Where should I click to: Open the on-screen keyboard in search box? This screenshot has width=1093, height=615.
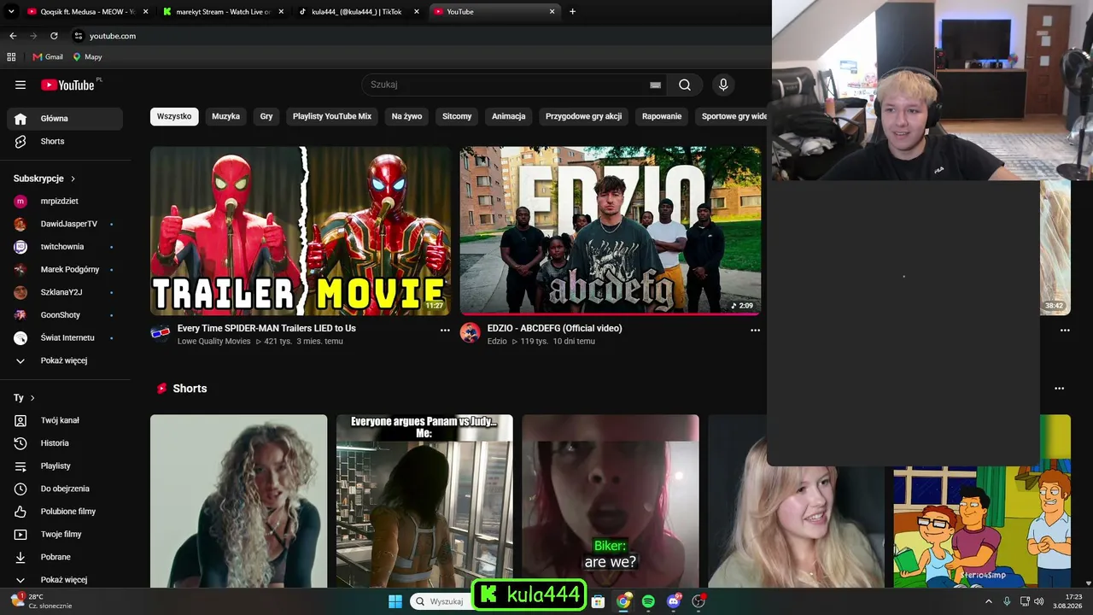655,85
